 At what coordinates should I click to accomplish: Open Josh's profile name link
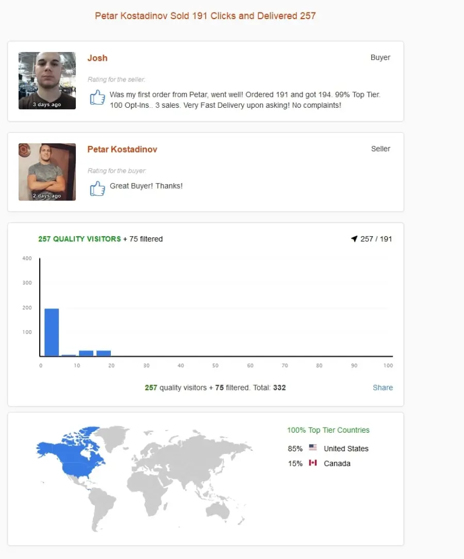pyautogui.click(x=97, y=58)
